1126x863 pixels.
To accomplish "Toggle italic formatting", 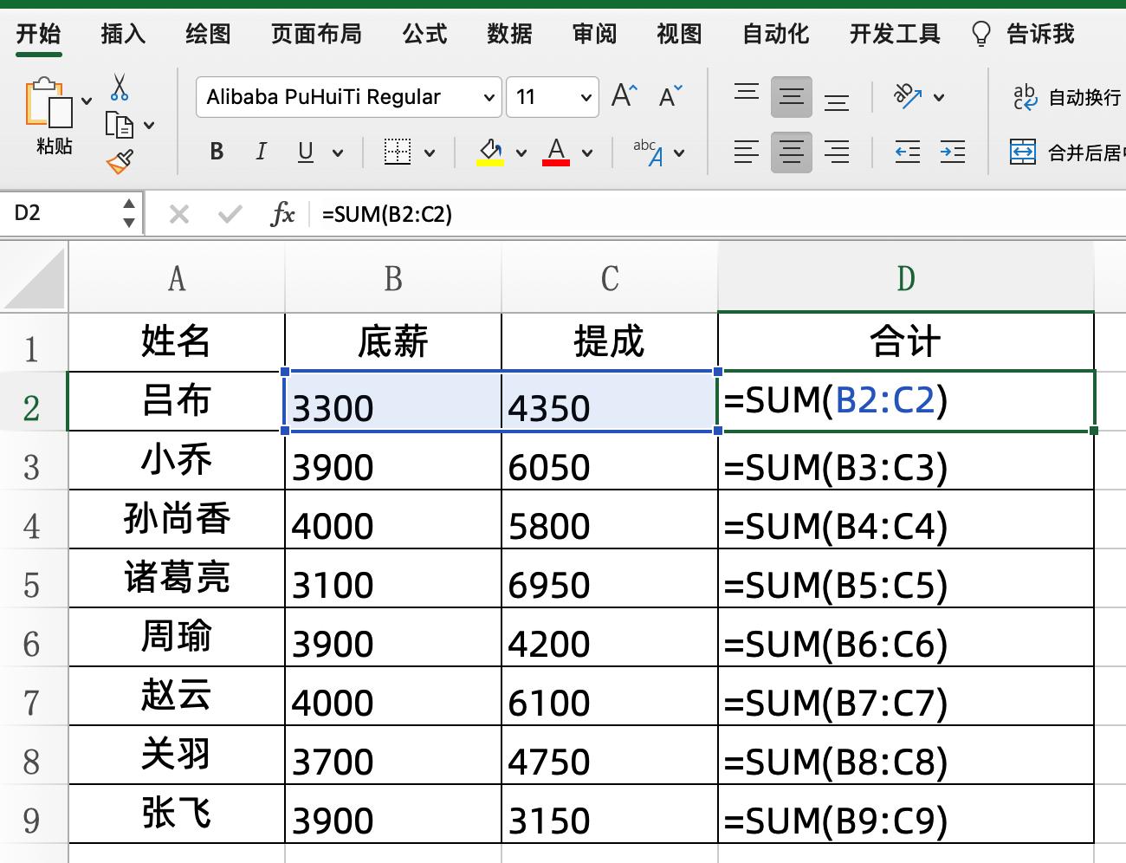I will click(261, 152).
